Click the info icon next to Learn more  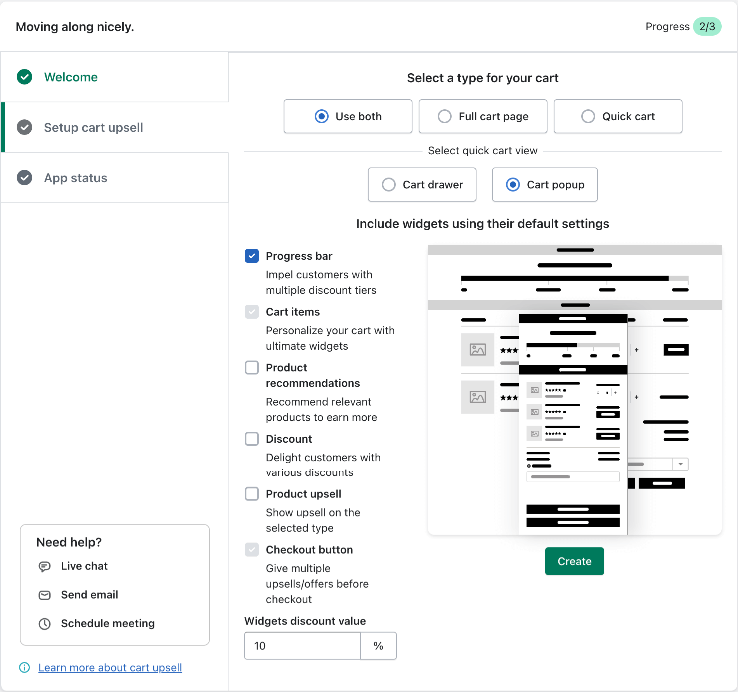[24, 667]
